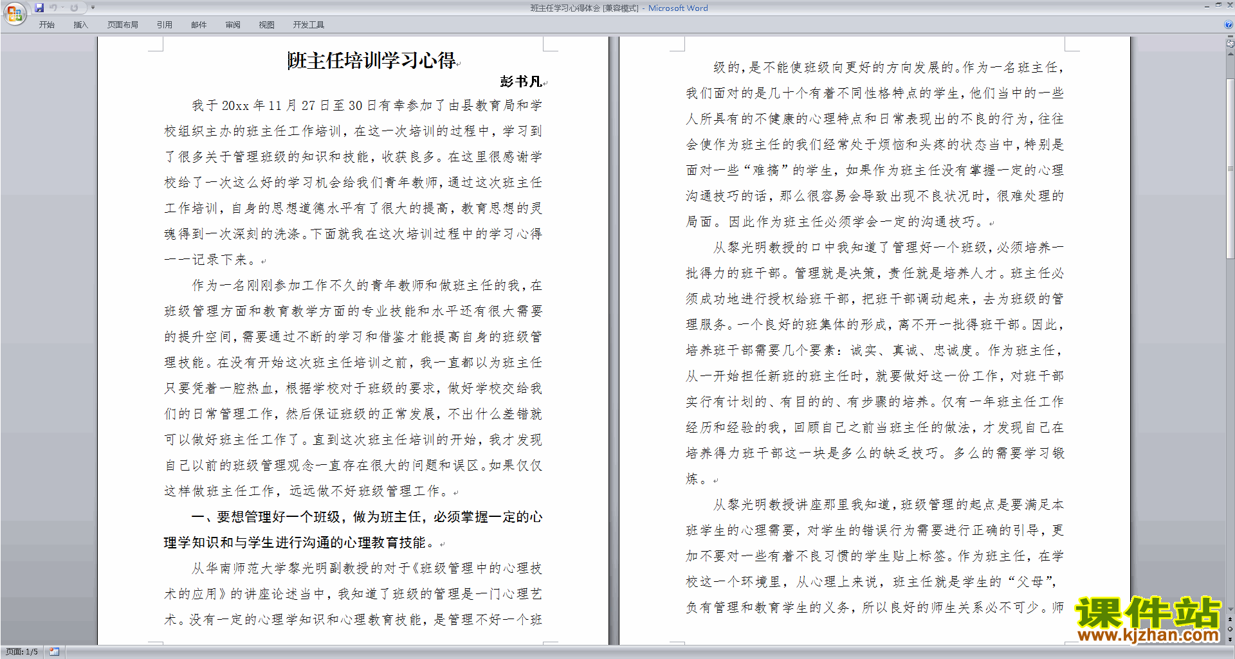Click the macro recording icon in status bar
This screenshot has height=659, width=1235.
tap(54, 652)
